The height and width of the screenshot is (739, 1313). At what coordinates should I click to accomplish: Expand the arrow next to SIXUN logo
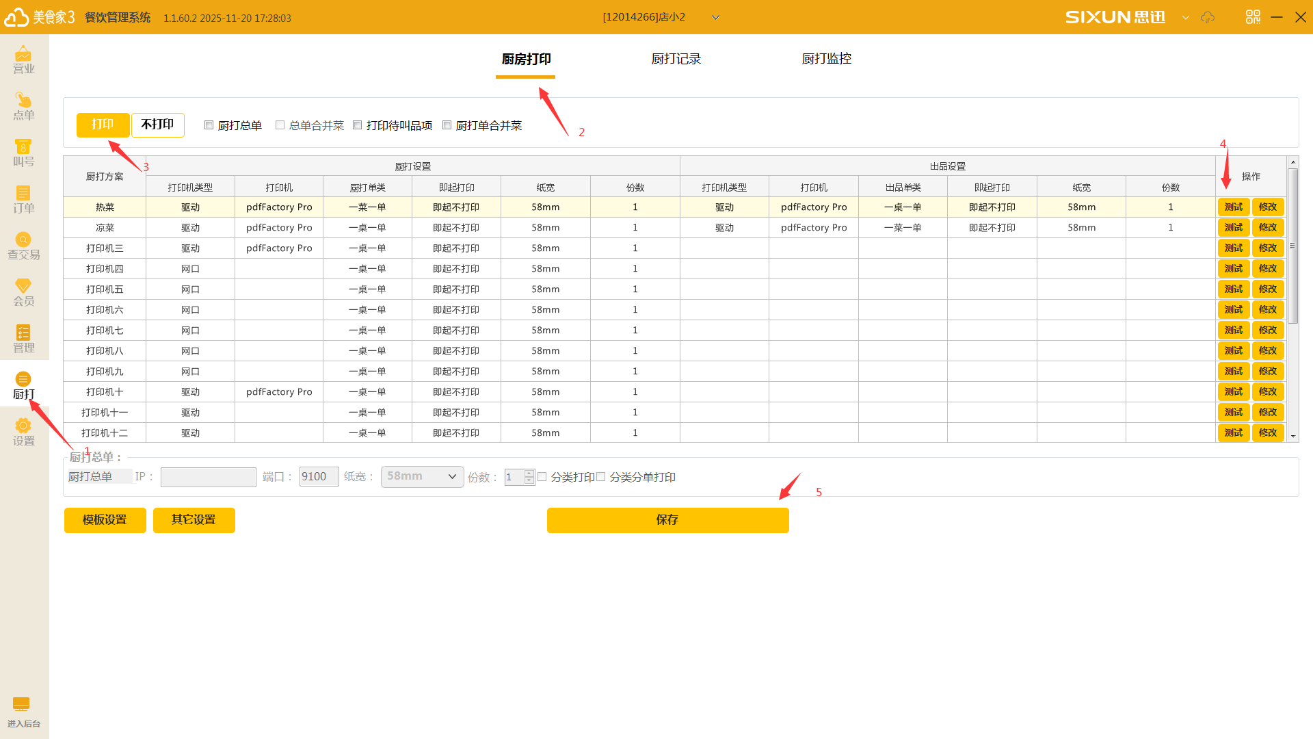pos(1186,18)
